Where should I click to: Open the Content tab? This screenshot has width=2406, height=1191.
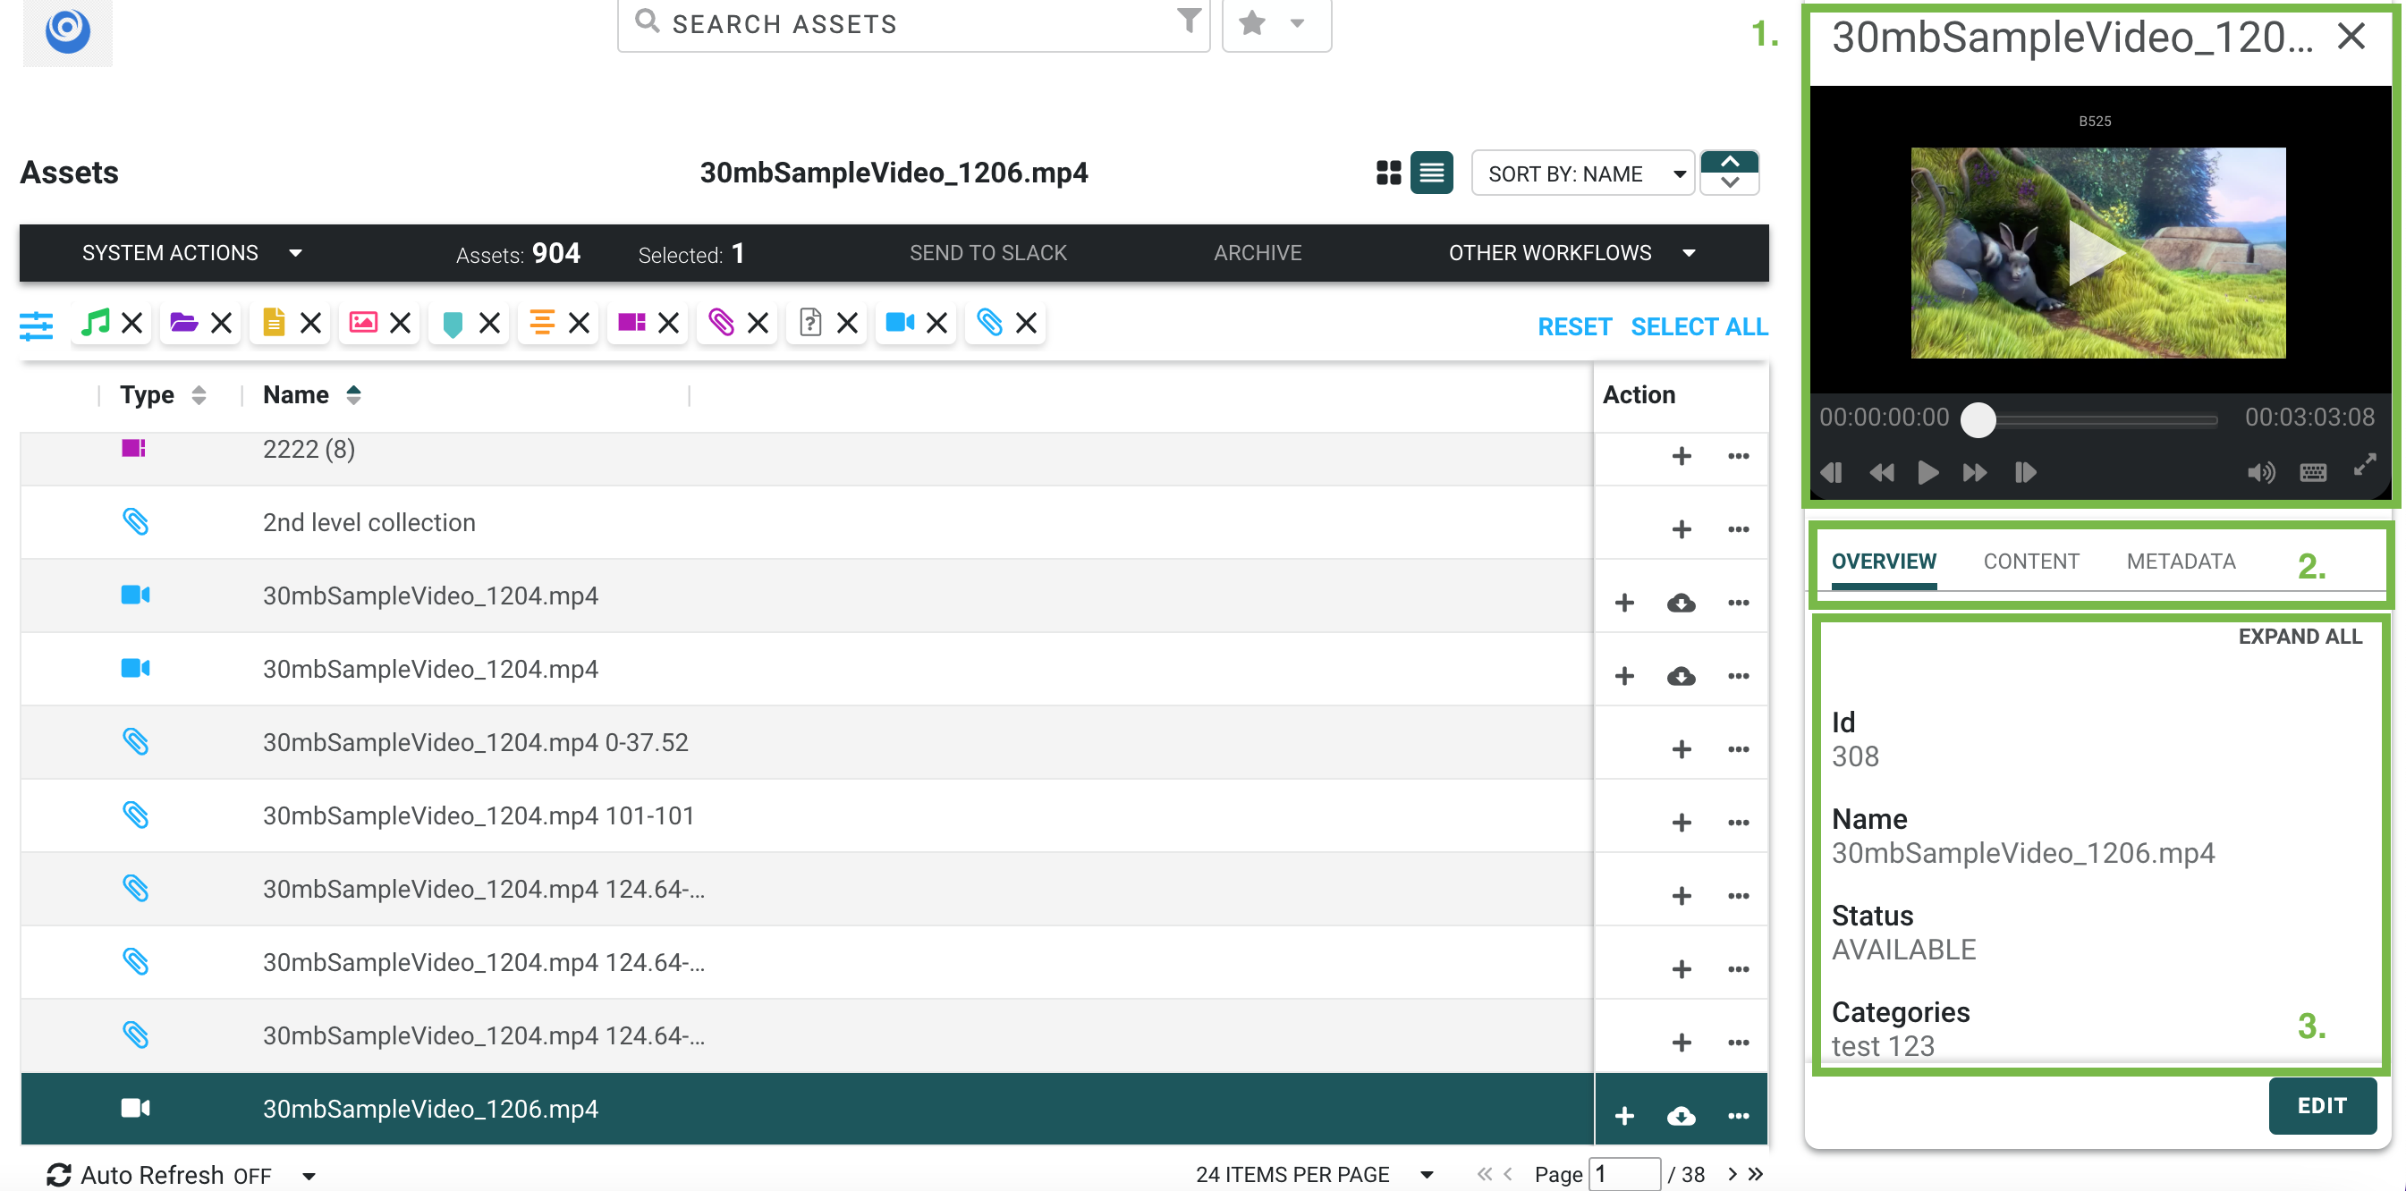tap(2030, 561)
